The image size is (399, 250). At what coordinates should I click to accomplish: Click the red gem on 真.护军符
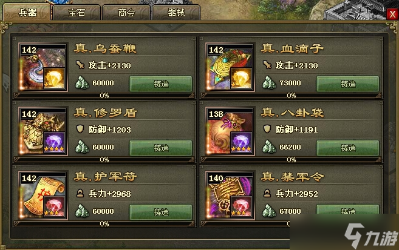pyautogui.click(x=54, y=206)
